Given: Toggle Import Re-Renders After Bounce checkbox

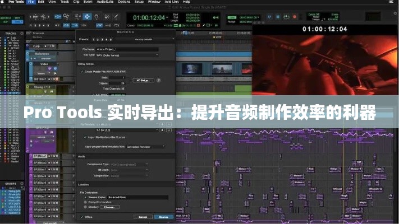Looking at the screenshot, I should [x=85, y=137].
